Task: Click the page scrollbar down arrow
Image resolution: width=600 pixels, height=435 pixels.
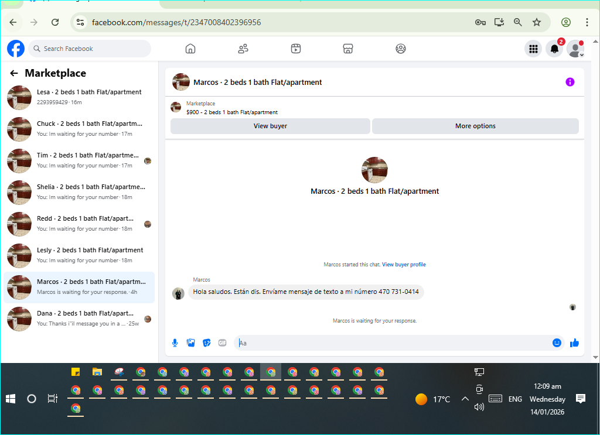Action: click(595, 357)
